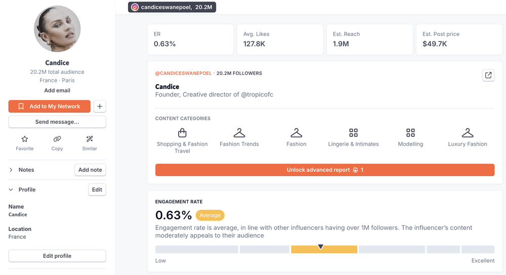Click the Fashion Trends hanger icon

(239, 133)
